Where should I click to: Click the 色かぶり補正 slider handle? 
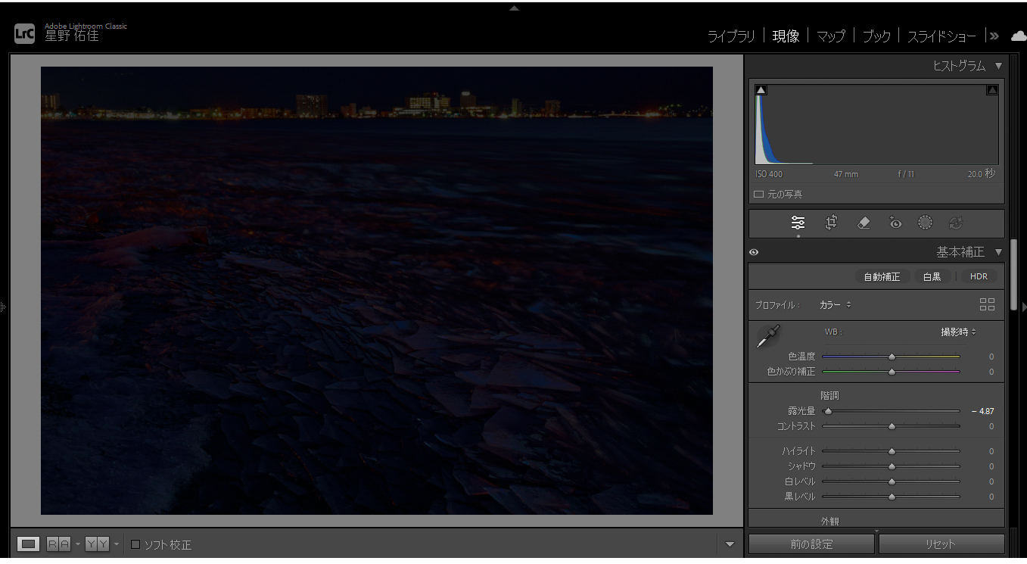(x=892, y=372)
